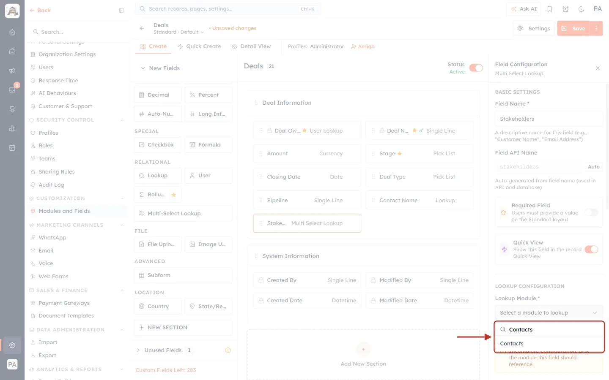The height and width of the screenshot is (380, 609).
Task: Click the sidebar Search field
Action: coord(79,32)
